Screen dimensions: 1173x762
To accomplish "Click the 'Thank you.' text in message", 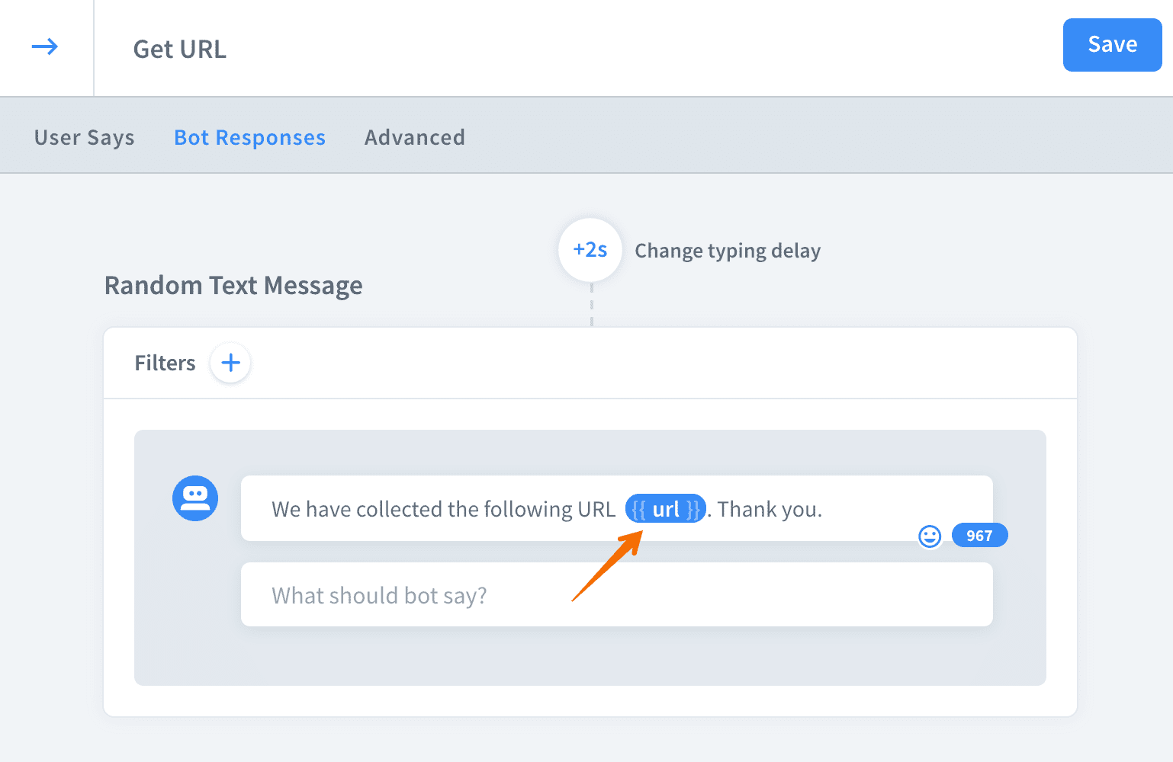I will coord(770,509).
